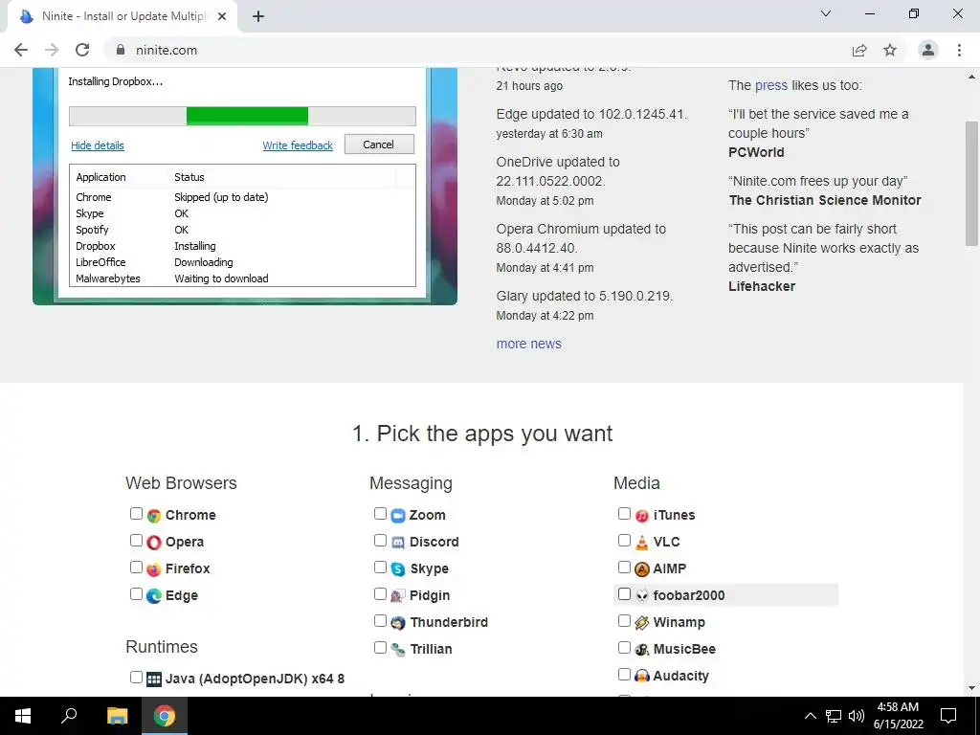Check the Firefox checkbox

pos(136,568)
